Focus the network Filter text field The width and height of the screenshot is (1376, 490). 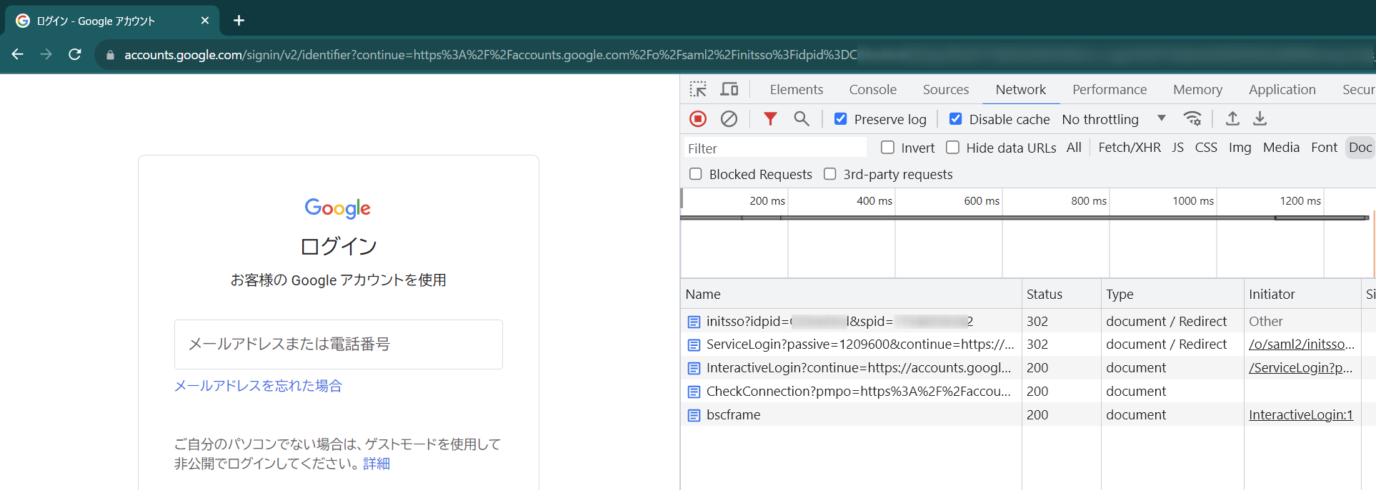click(775, 148)
